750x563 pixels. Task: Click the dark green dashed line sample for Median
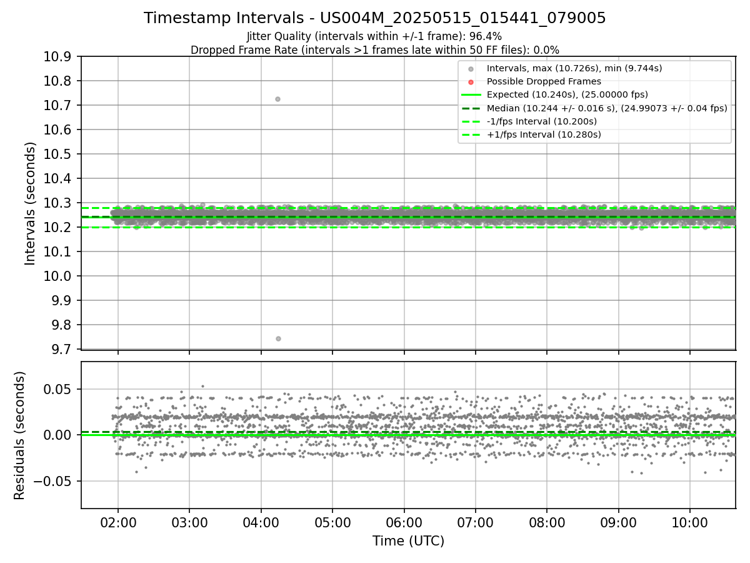point(471,108)
